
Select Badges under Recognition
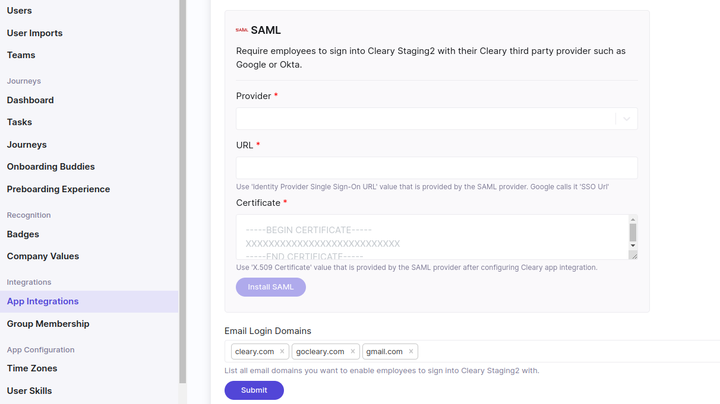point(23,234)
